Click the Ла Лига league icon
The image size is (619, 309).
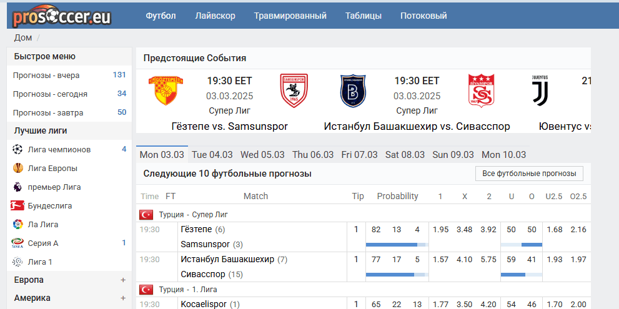[17, 224]
